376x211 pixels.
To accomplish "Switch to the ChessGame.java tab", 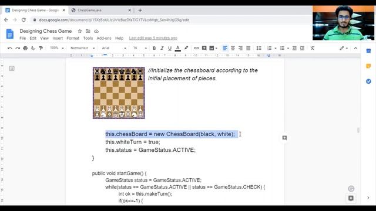I will (x=100, y=11).
